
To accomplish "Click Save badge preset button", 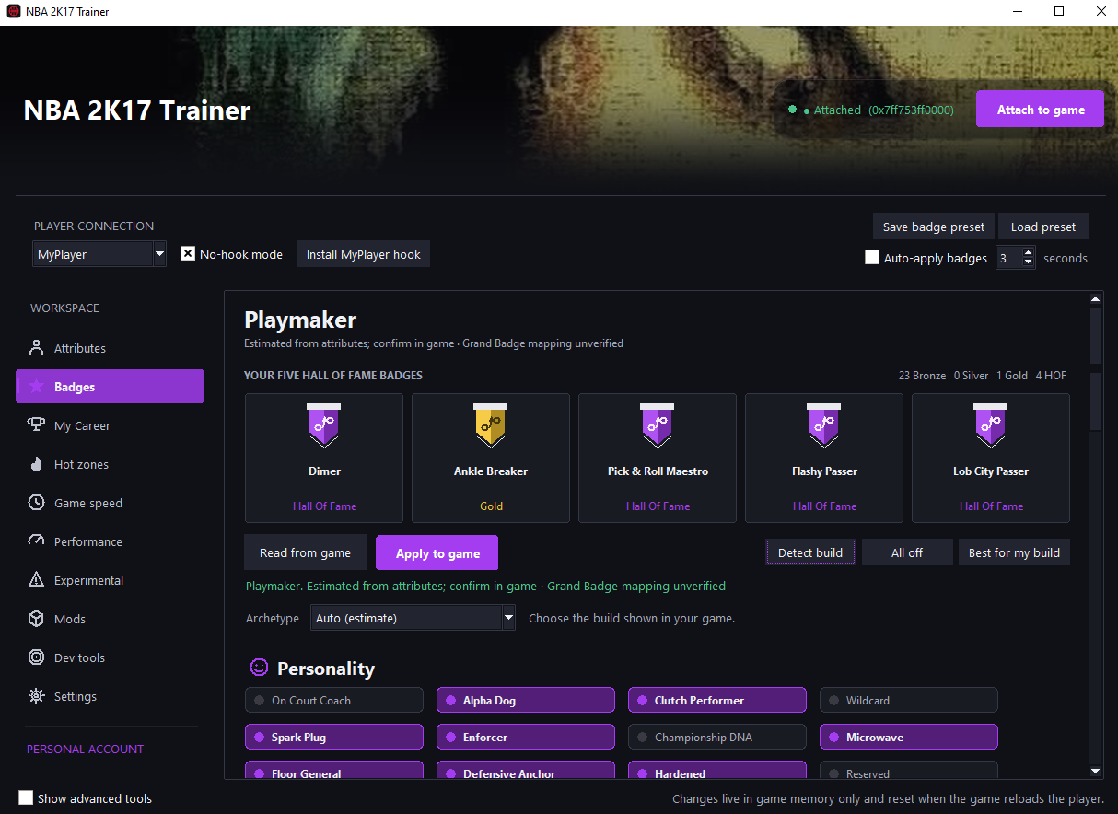I will 933,227.
